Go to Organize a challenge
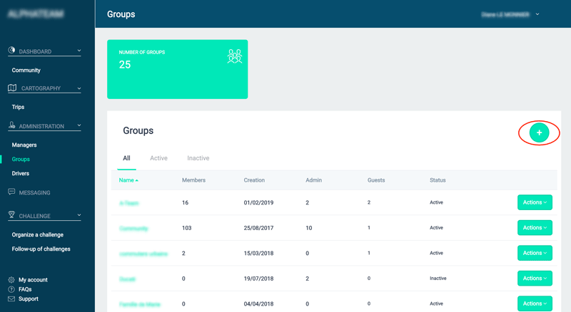571x312 pixels. [37, 235]
